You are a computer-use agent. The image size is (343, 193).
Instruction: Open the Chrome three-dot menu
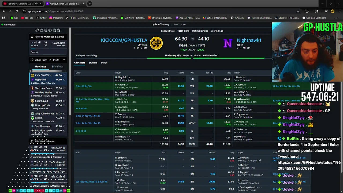339,11
